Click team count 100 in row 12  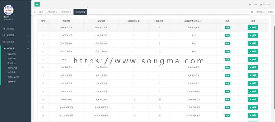pyautogui.click(x=134, y=116)
